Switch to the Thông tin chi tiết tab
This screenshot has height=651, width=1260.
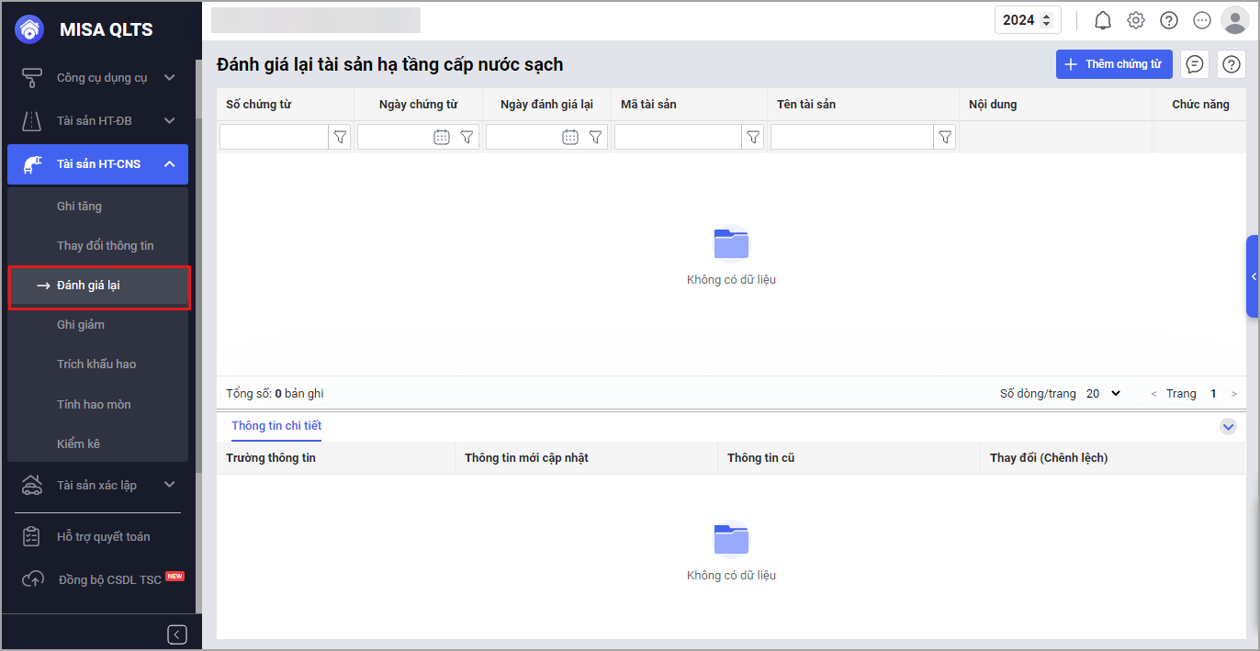pos(276,426)
